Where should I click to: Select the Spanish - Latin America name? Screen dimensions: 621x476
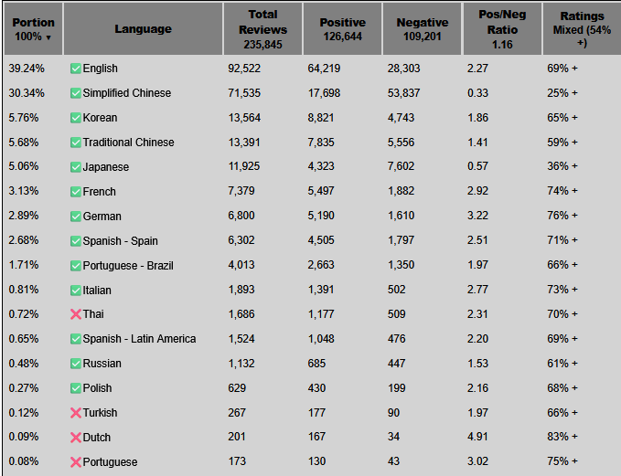[x=139, y=339]
